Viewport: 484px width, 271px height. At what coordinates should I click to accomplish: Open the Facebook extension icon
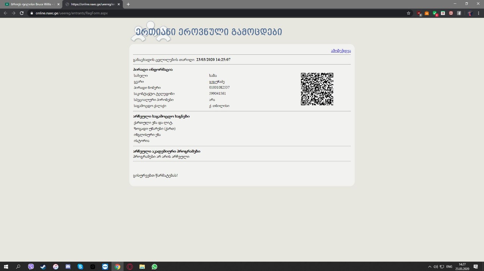(459, 13)
